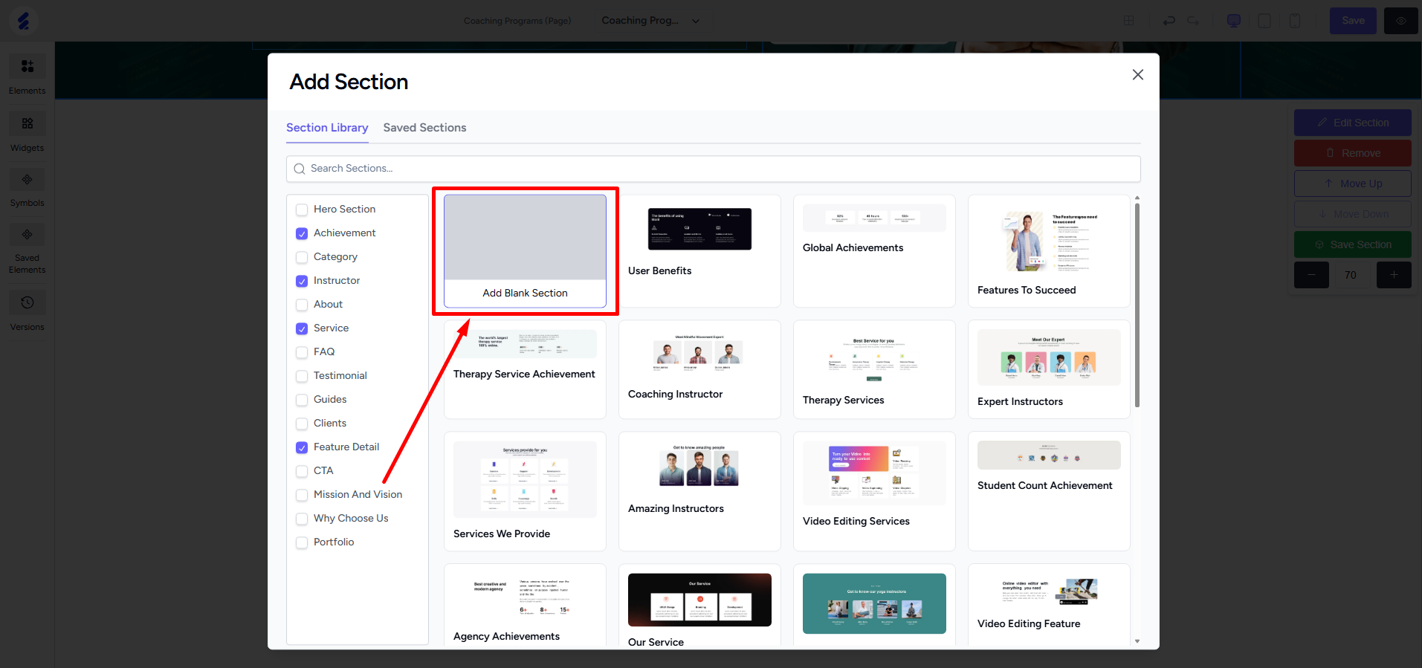Click the spacing value 70 field
The image size is (1422, 668).
tap(1351, 275)
